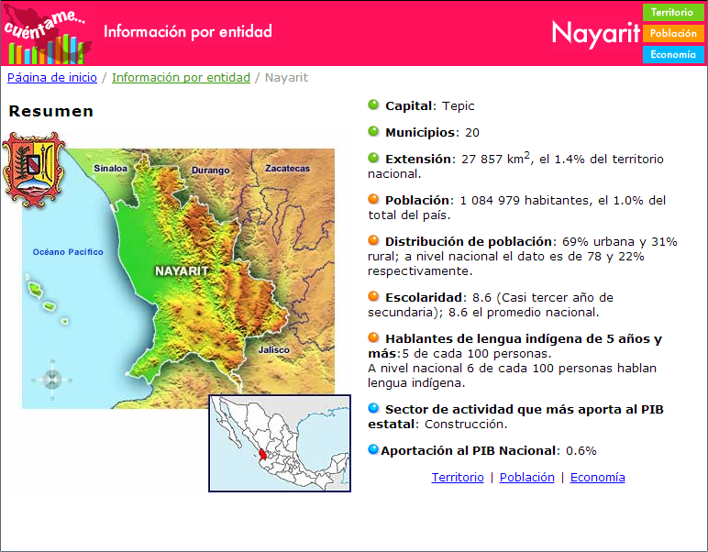Click the Nayarit title in the header
Image resolution: width=708 pixels, height=552 pixels.
(x=596, y=32)
